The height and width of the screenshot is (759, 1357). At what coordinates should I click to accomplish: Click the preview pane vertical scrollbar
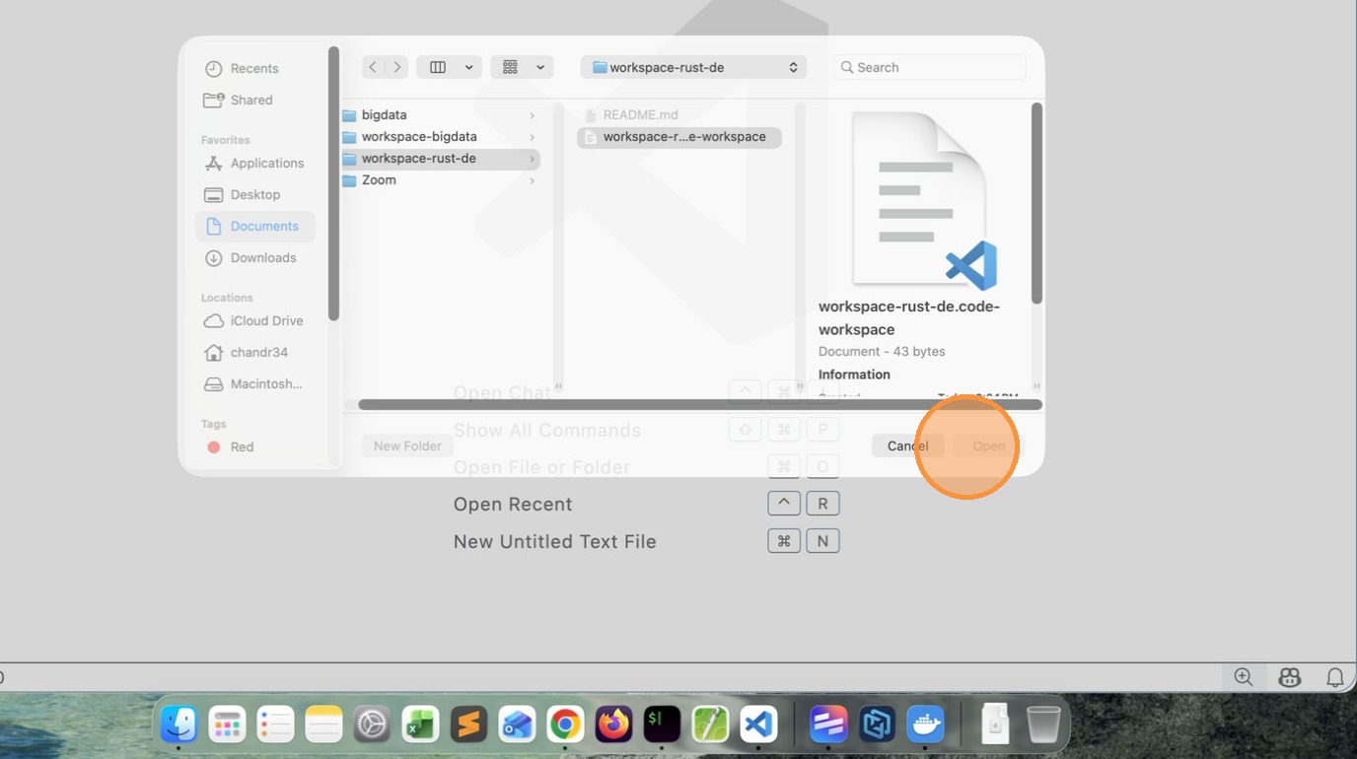point(1036,203)
